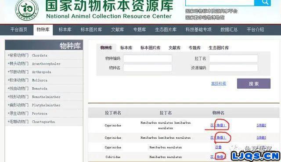Open 专题库 in the navigation bar

(x=140, y=29)
